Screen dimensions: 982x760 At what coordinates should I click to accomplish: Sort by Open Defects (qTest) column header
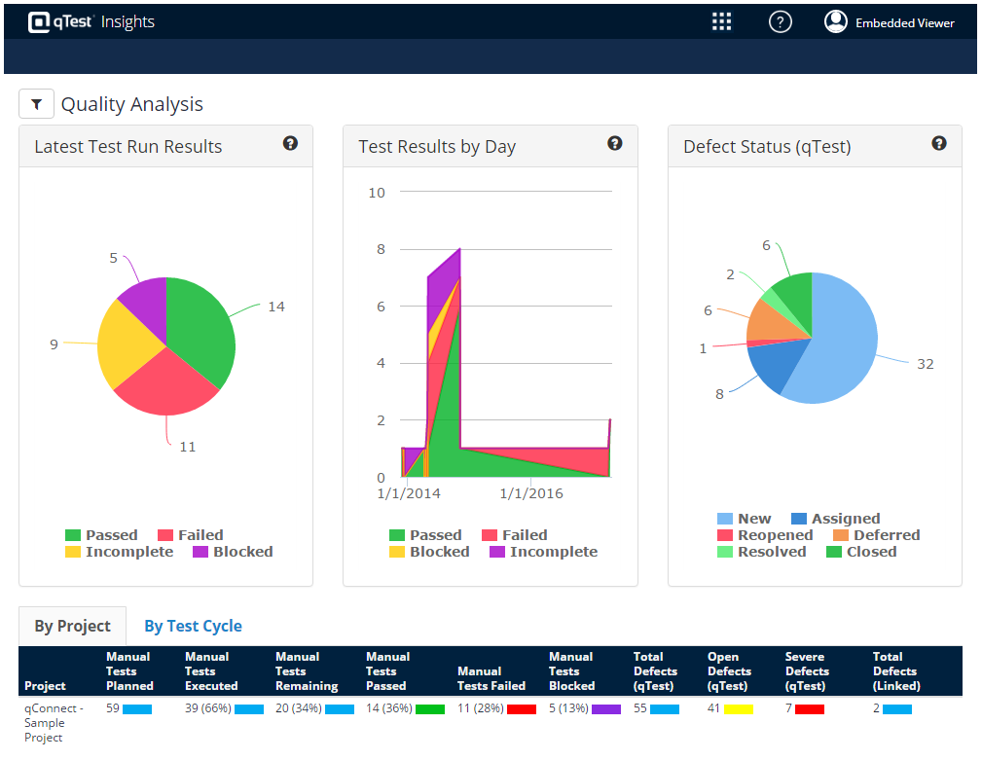pyautogui.click(x=730, y=671)
